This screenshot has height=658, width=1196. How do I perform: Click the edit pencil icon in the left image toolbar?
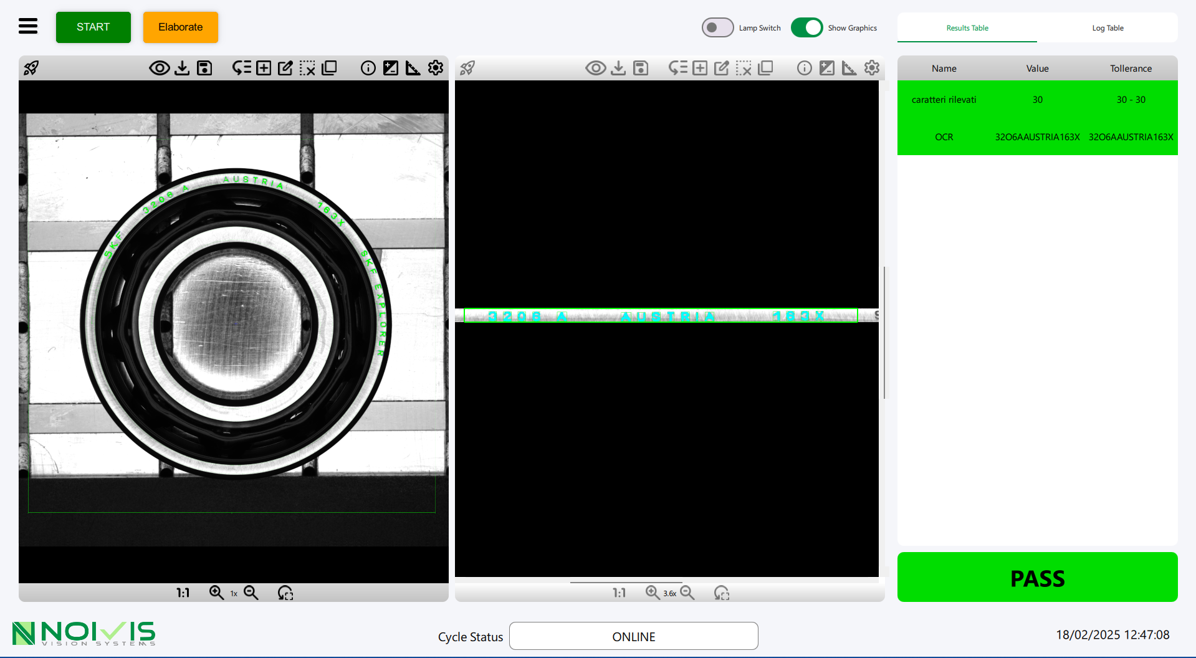click(x=285, y=68)
